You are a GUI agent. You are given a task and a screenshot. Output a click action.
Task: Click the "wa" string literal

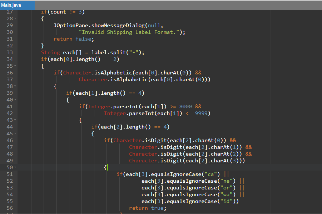point(229,194)
